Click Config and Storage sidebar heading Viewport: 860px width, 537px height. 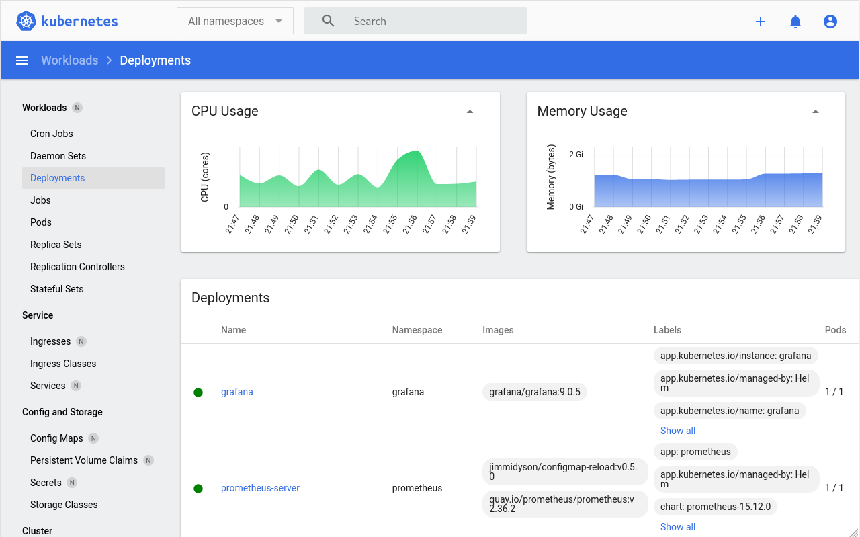coord(62,412)
